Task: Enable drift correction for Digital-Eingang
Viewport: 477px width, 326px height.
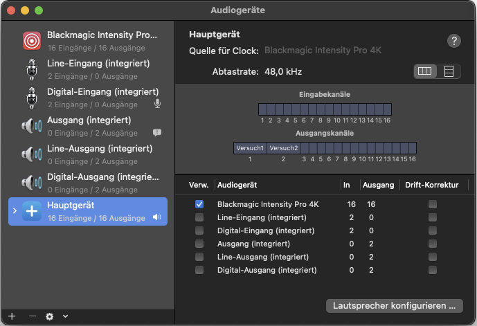Action: 433,230
